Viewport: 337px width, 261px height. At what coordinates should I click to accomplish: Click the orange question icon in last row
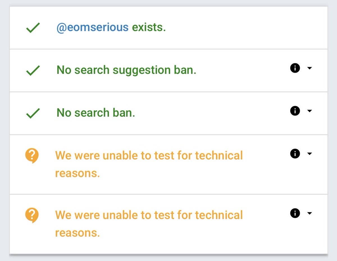pyautogui.click(x=32, y=215)
